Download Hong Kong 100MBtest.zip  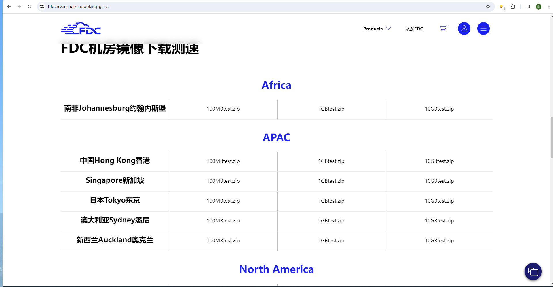click(x=223, y=161)
